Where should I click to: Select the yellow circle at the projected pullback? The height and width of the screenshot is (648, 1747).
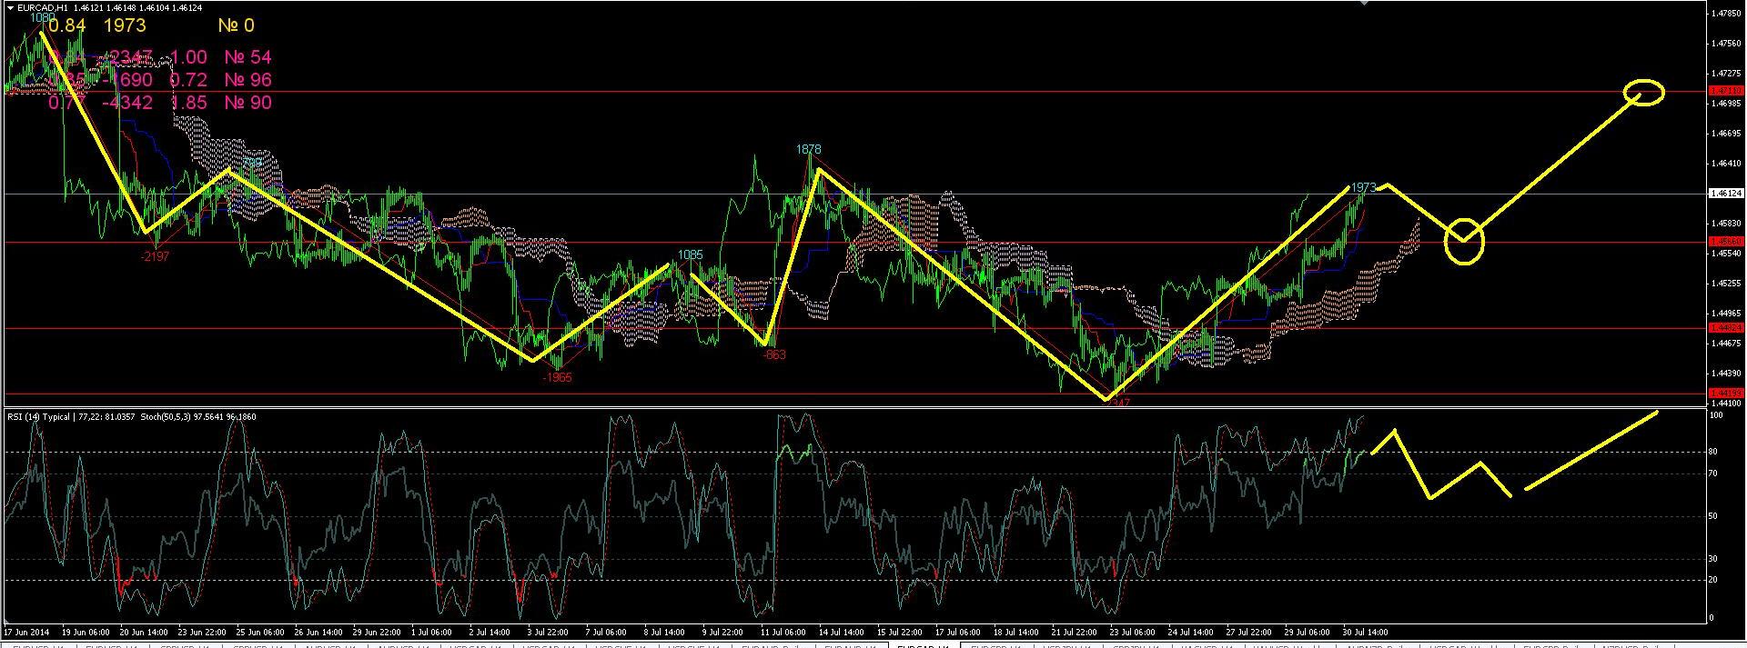click(x=1464, y=241)
